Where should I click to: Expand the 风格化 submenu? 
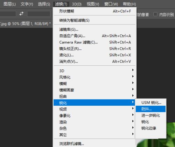[x=94, y=77]
